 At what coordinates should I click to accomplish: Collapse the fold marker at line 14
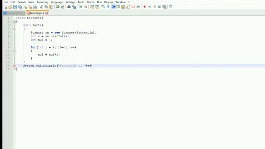14,66
